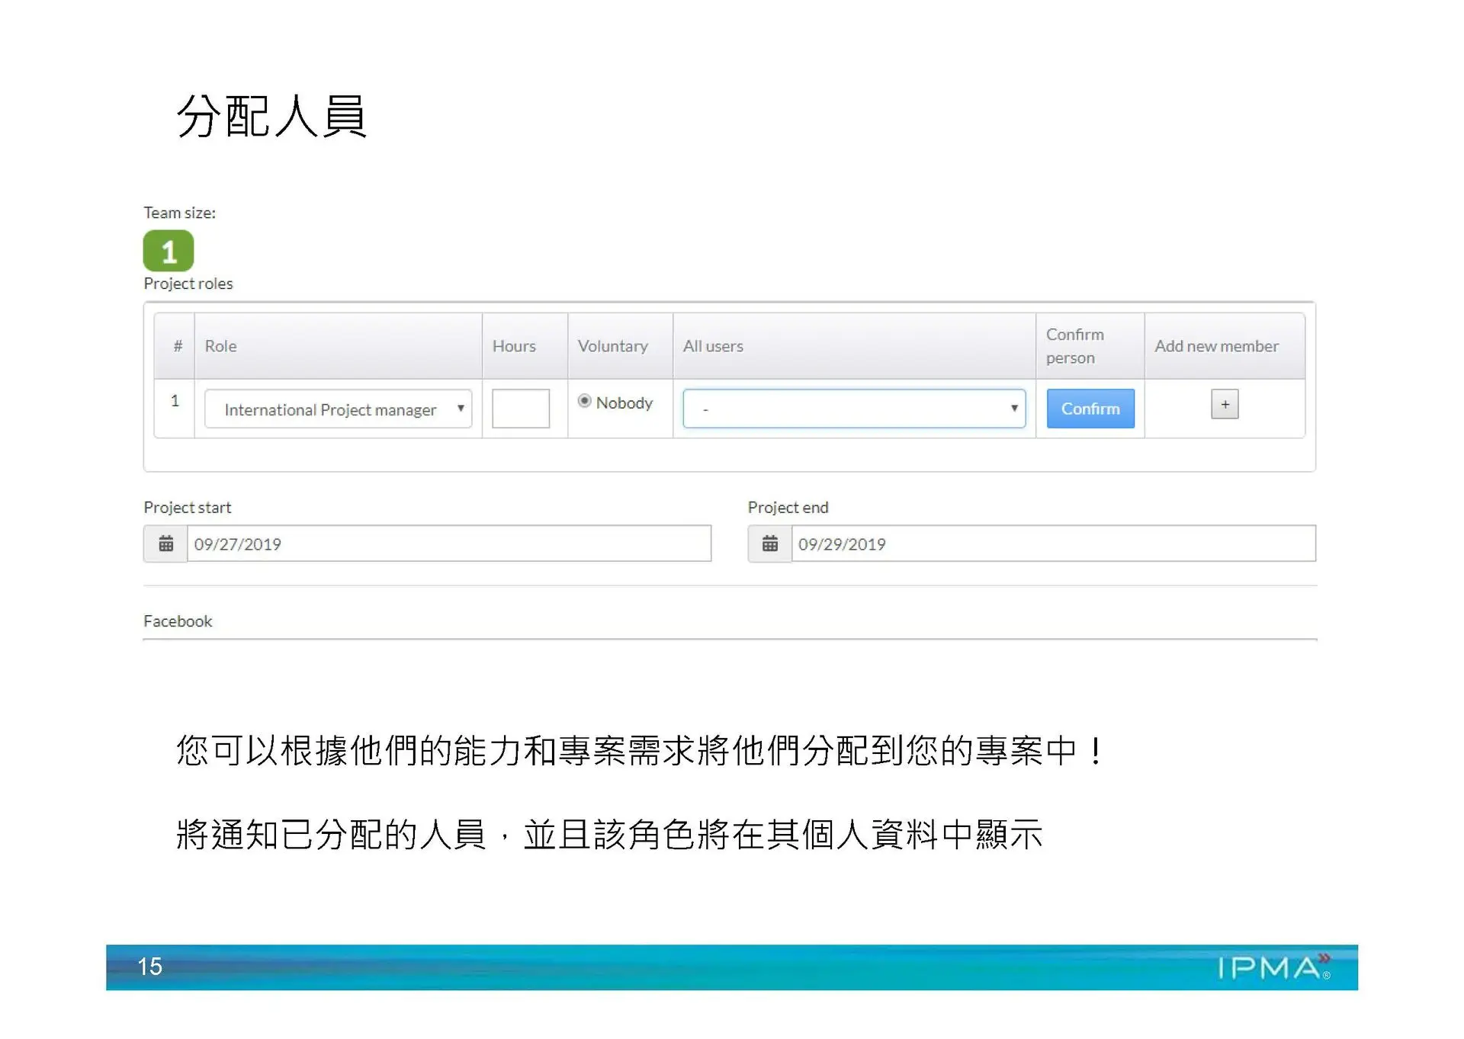This screenshot has height=1039, width=1464.
Task: Open the Project start calendar icon
Action: tap(165, 544)
